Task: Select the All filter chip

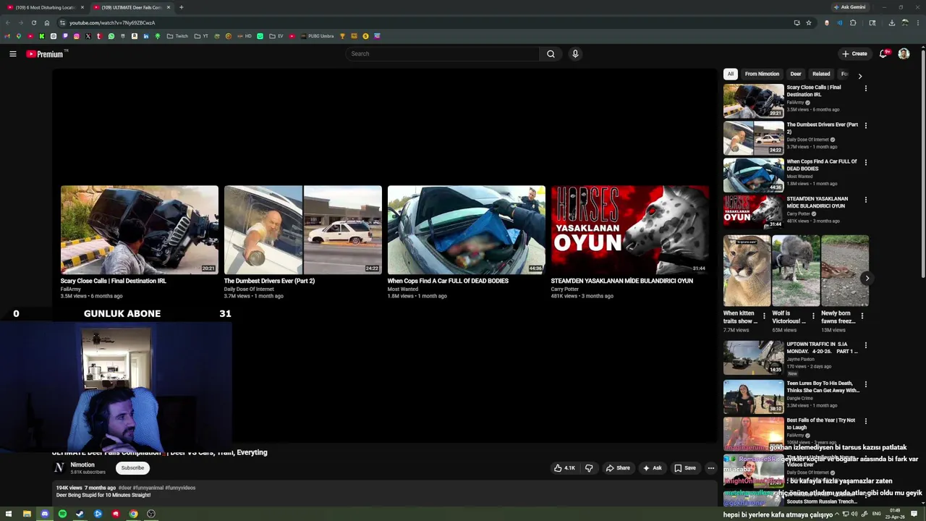Action: 731,74
